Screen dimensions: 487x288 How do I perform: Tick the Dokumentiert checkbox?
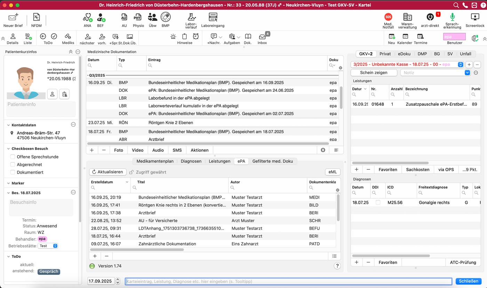click(13, 172)
